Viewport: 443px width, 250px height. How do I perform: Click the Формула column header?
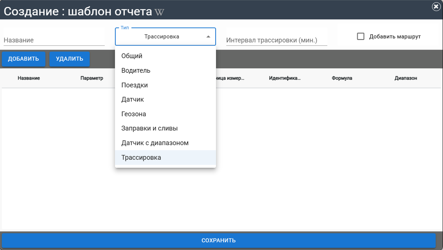point(342,78)
